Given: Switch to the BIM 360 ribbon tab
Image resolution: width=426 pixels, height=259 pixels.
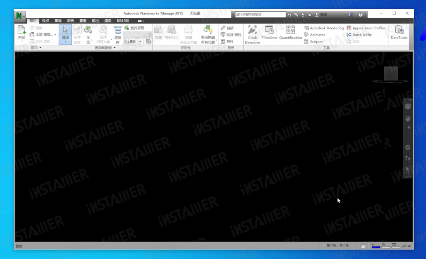Looking at the screenshot, I should click(x=123, y=21).
